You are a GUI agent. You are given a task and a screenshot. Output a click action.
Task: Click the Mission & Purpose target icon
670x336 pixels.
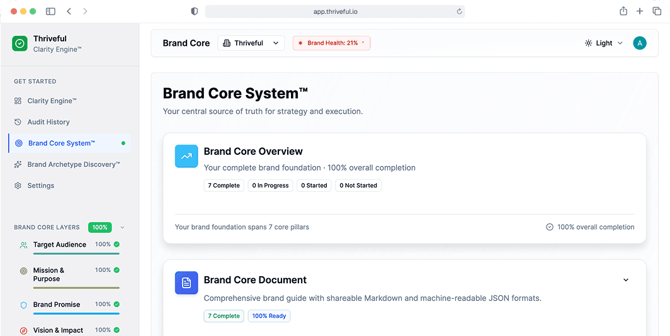click(x=23, y=271)
